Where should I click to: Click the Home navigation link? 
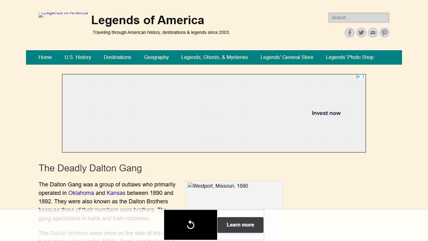(45, 57)
